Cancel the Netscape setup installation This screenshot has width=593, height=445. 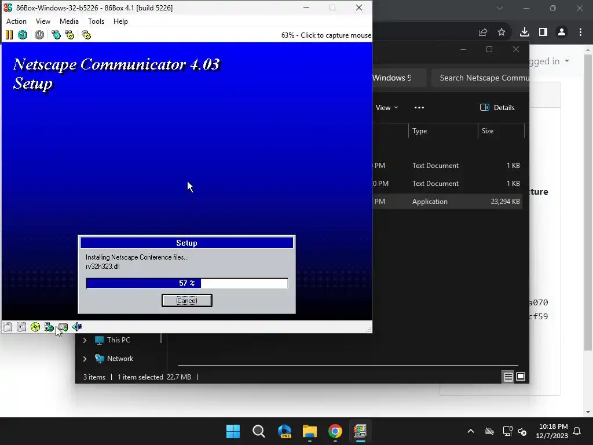click(x=187, y=301)
